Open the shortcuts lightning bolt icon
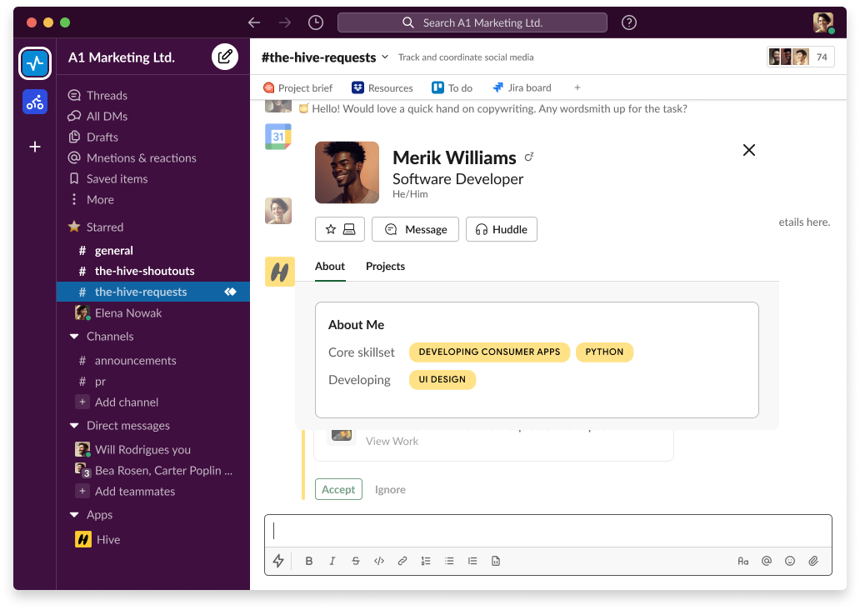 click(278, 561)
